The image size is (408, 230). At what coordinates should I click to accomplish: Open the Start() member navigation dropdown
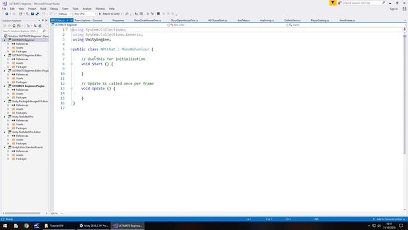347,25
